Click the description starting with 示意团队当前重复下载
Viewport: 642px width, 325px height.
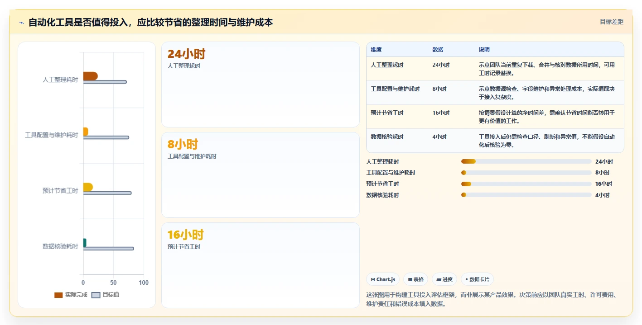(x=547, y=69)
